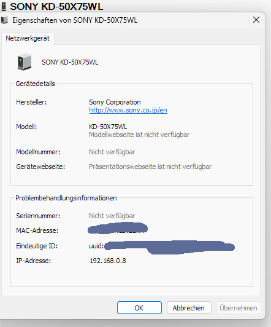Click the Hersteller label

tap(31, 102)
